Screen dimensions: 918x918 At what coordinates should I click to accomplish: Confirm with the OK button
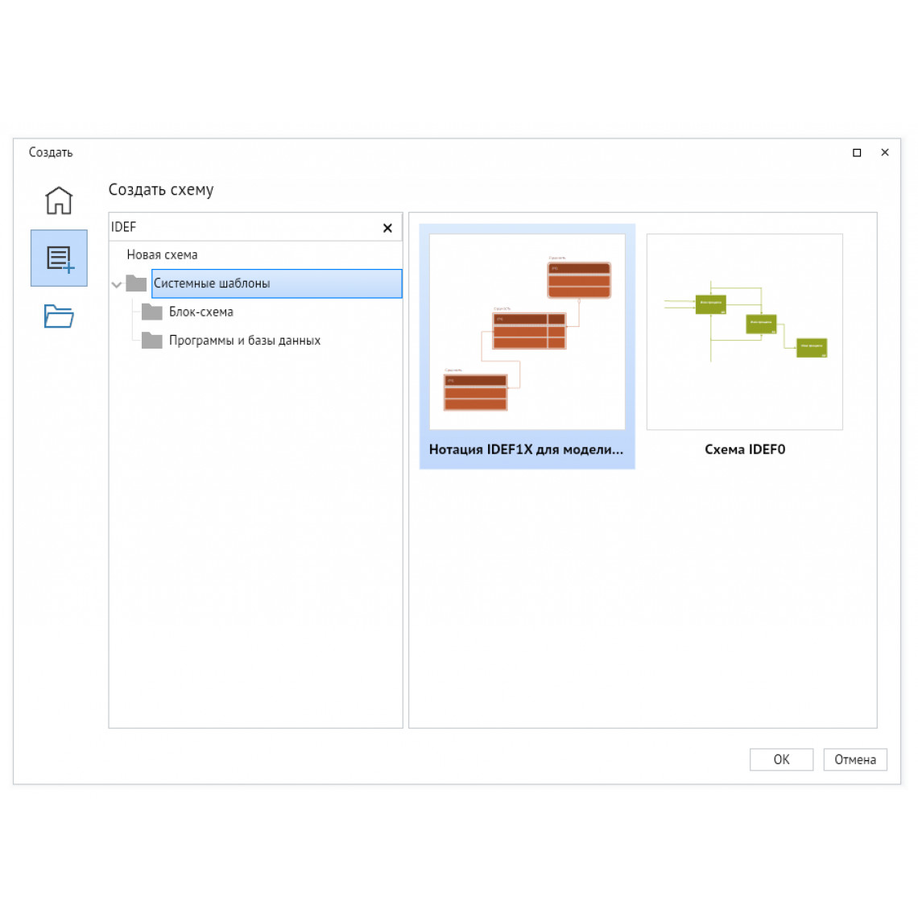point(781,759)
